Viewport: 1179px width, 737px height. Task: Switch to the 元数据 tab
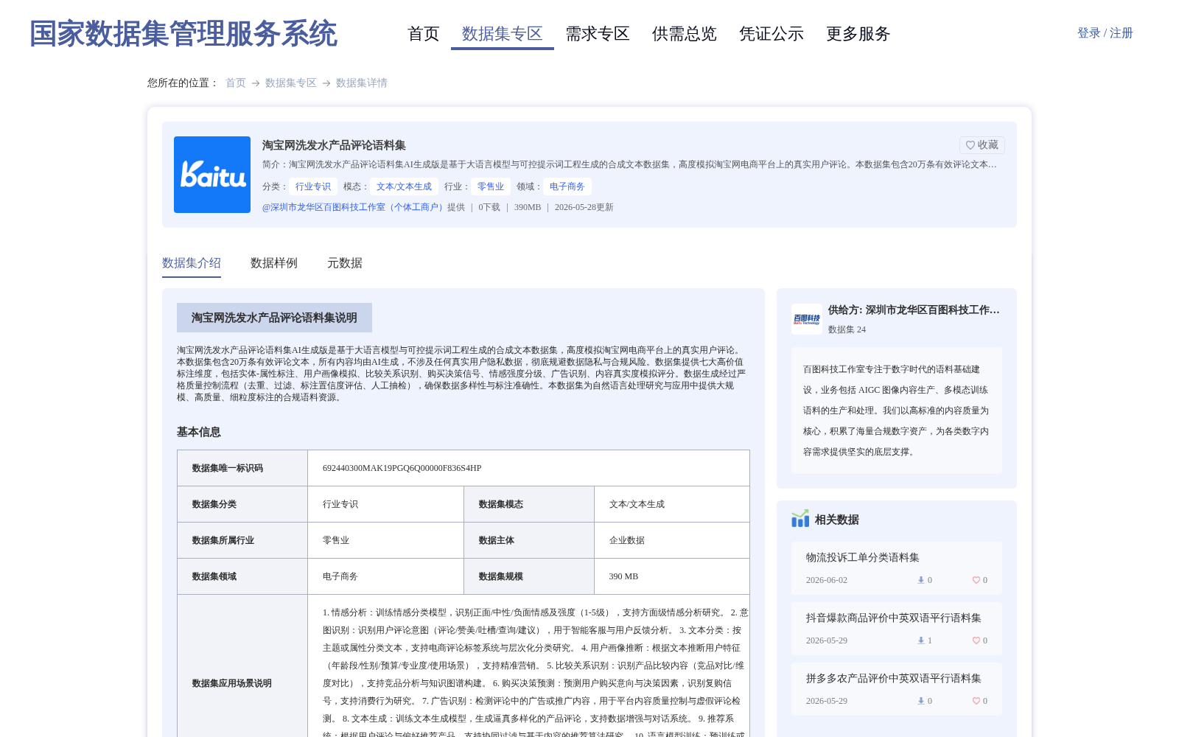click(x=345, y=263)
